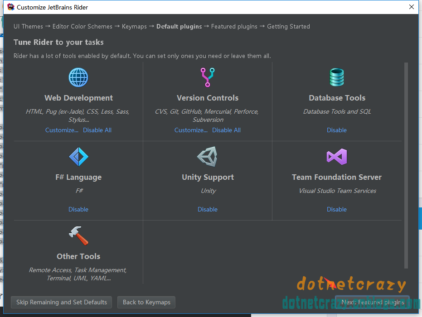Screen dimensions: 422x317
Task: Click 'Database Tools and SQL' description
Action: point(337,111)
